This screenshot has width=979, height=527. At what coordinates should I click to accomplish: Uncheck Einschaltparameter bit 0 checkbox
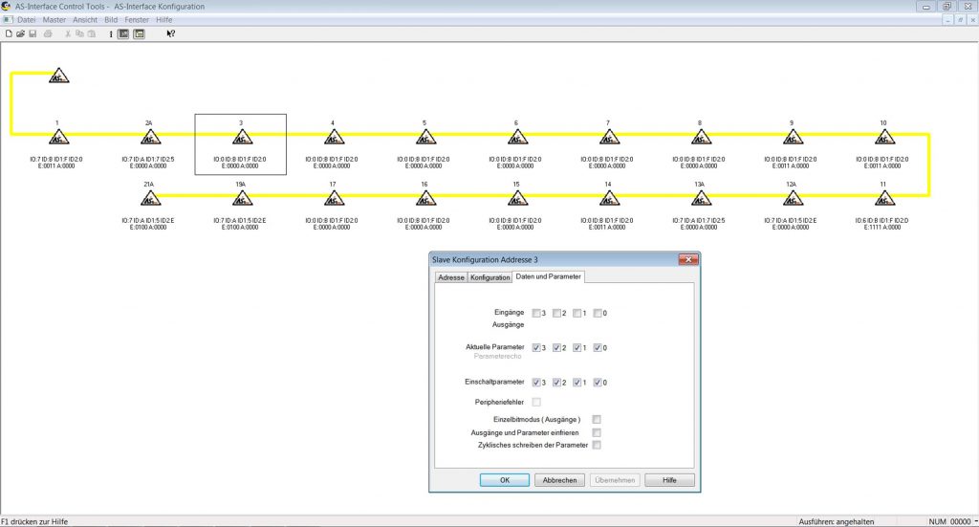point(598,383)
